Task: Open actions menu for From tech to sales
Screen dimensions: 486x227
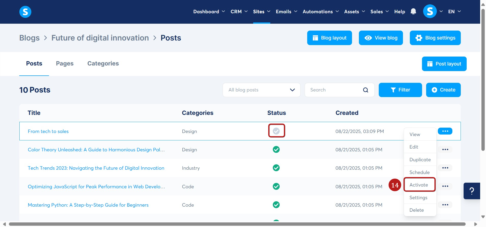Action: [445, 131]
